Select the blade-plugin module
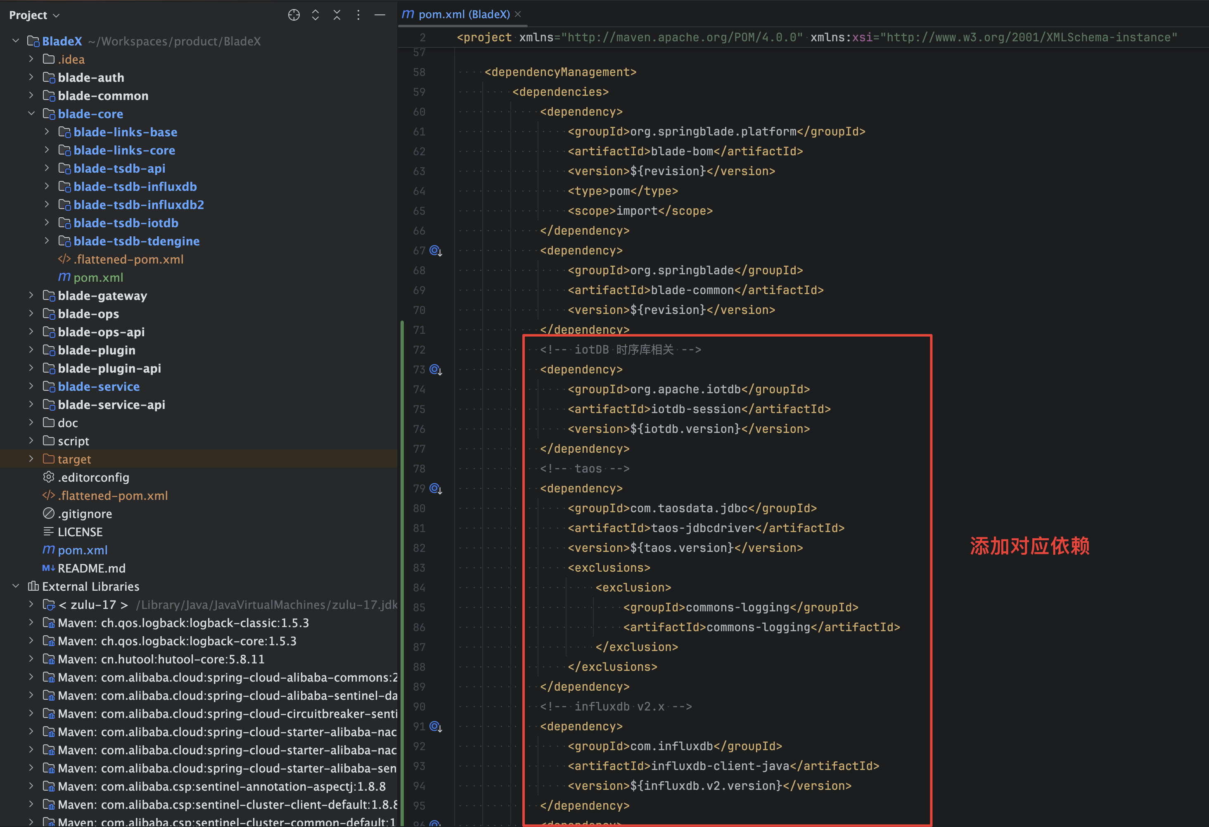Screen dimensions: 1209x827 [x=97, y=350]
